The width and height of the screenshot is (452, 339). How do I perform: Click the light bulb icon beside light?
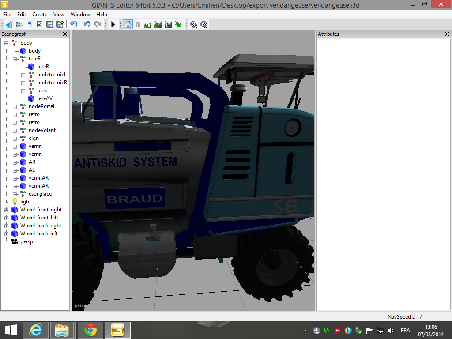(15, 202)
